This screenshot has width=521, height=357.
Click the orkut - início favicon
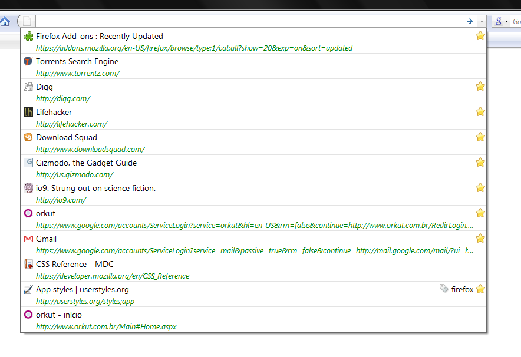pos(28,315)
